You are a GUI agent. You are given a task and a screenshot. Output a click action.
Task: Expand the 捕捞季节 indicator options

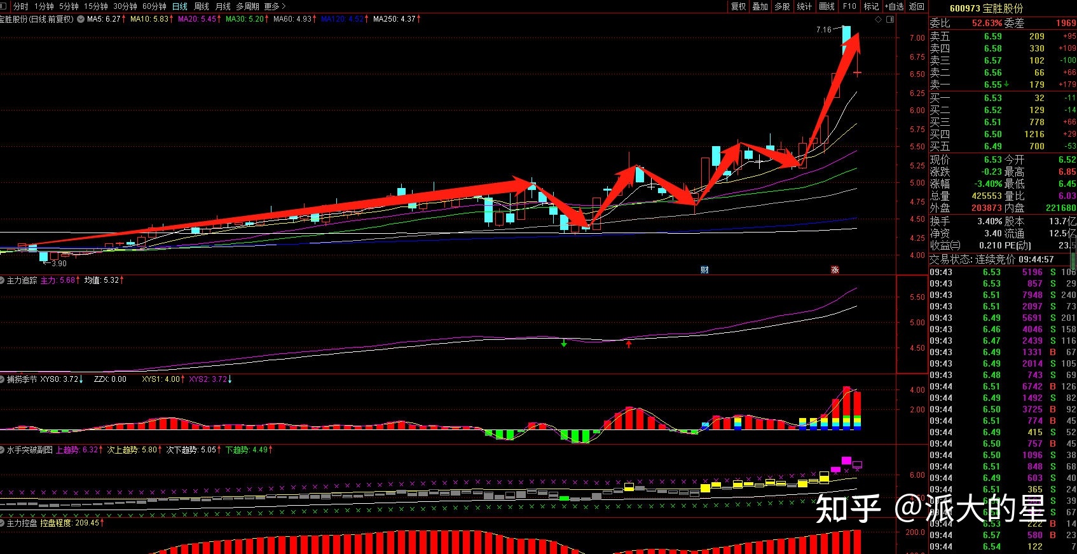[3, 379]
